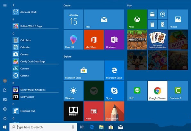Launch Google Chrome from the tiles

pos(158,91)
